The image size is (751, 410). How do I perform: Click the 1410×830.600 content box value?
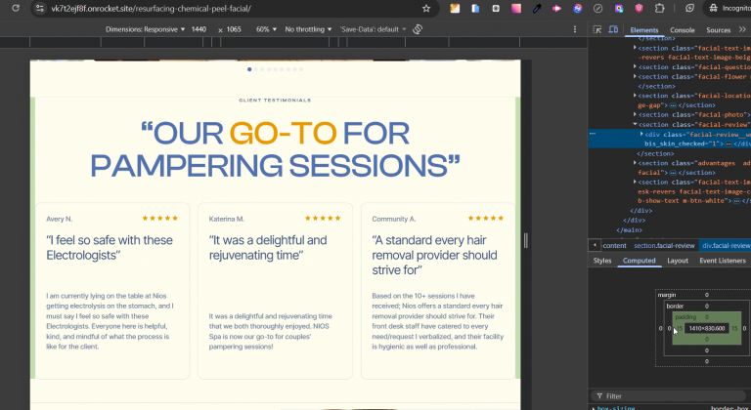tap(707, 328)
